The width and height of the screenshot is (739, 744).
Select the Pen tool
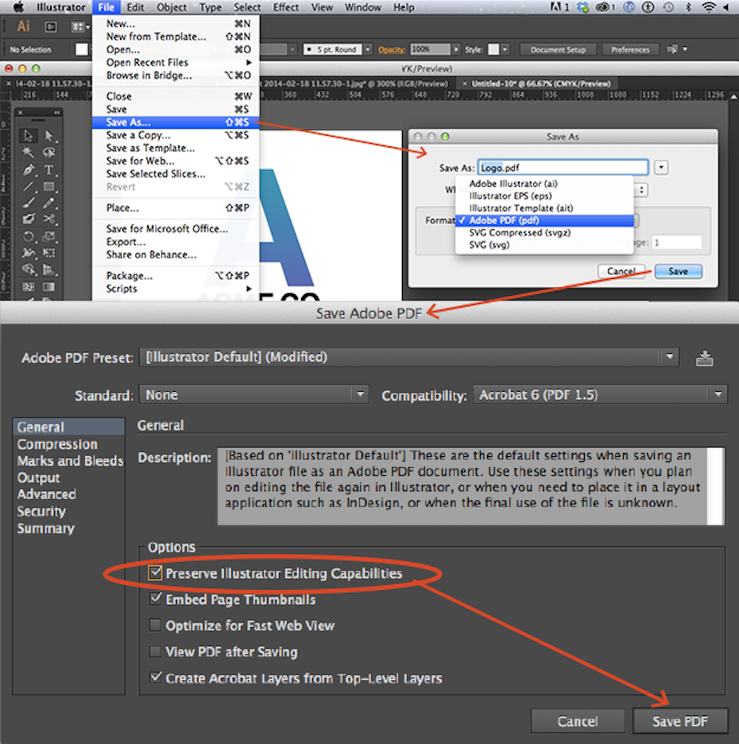29,169
